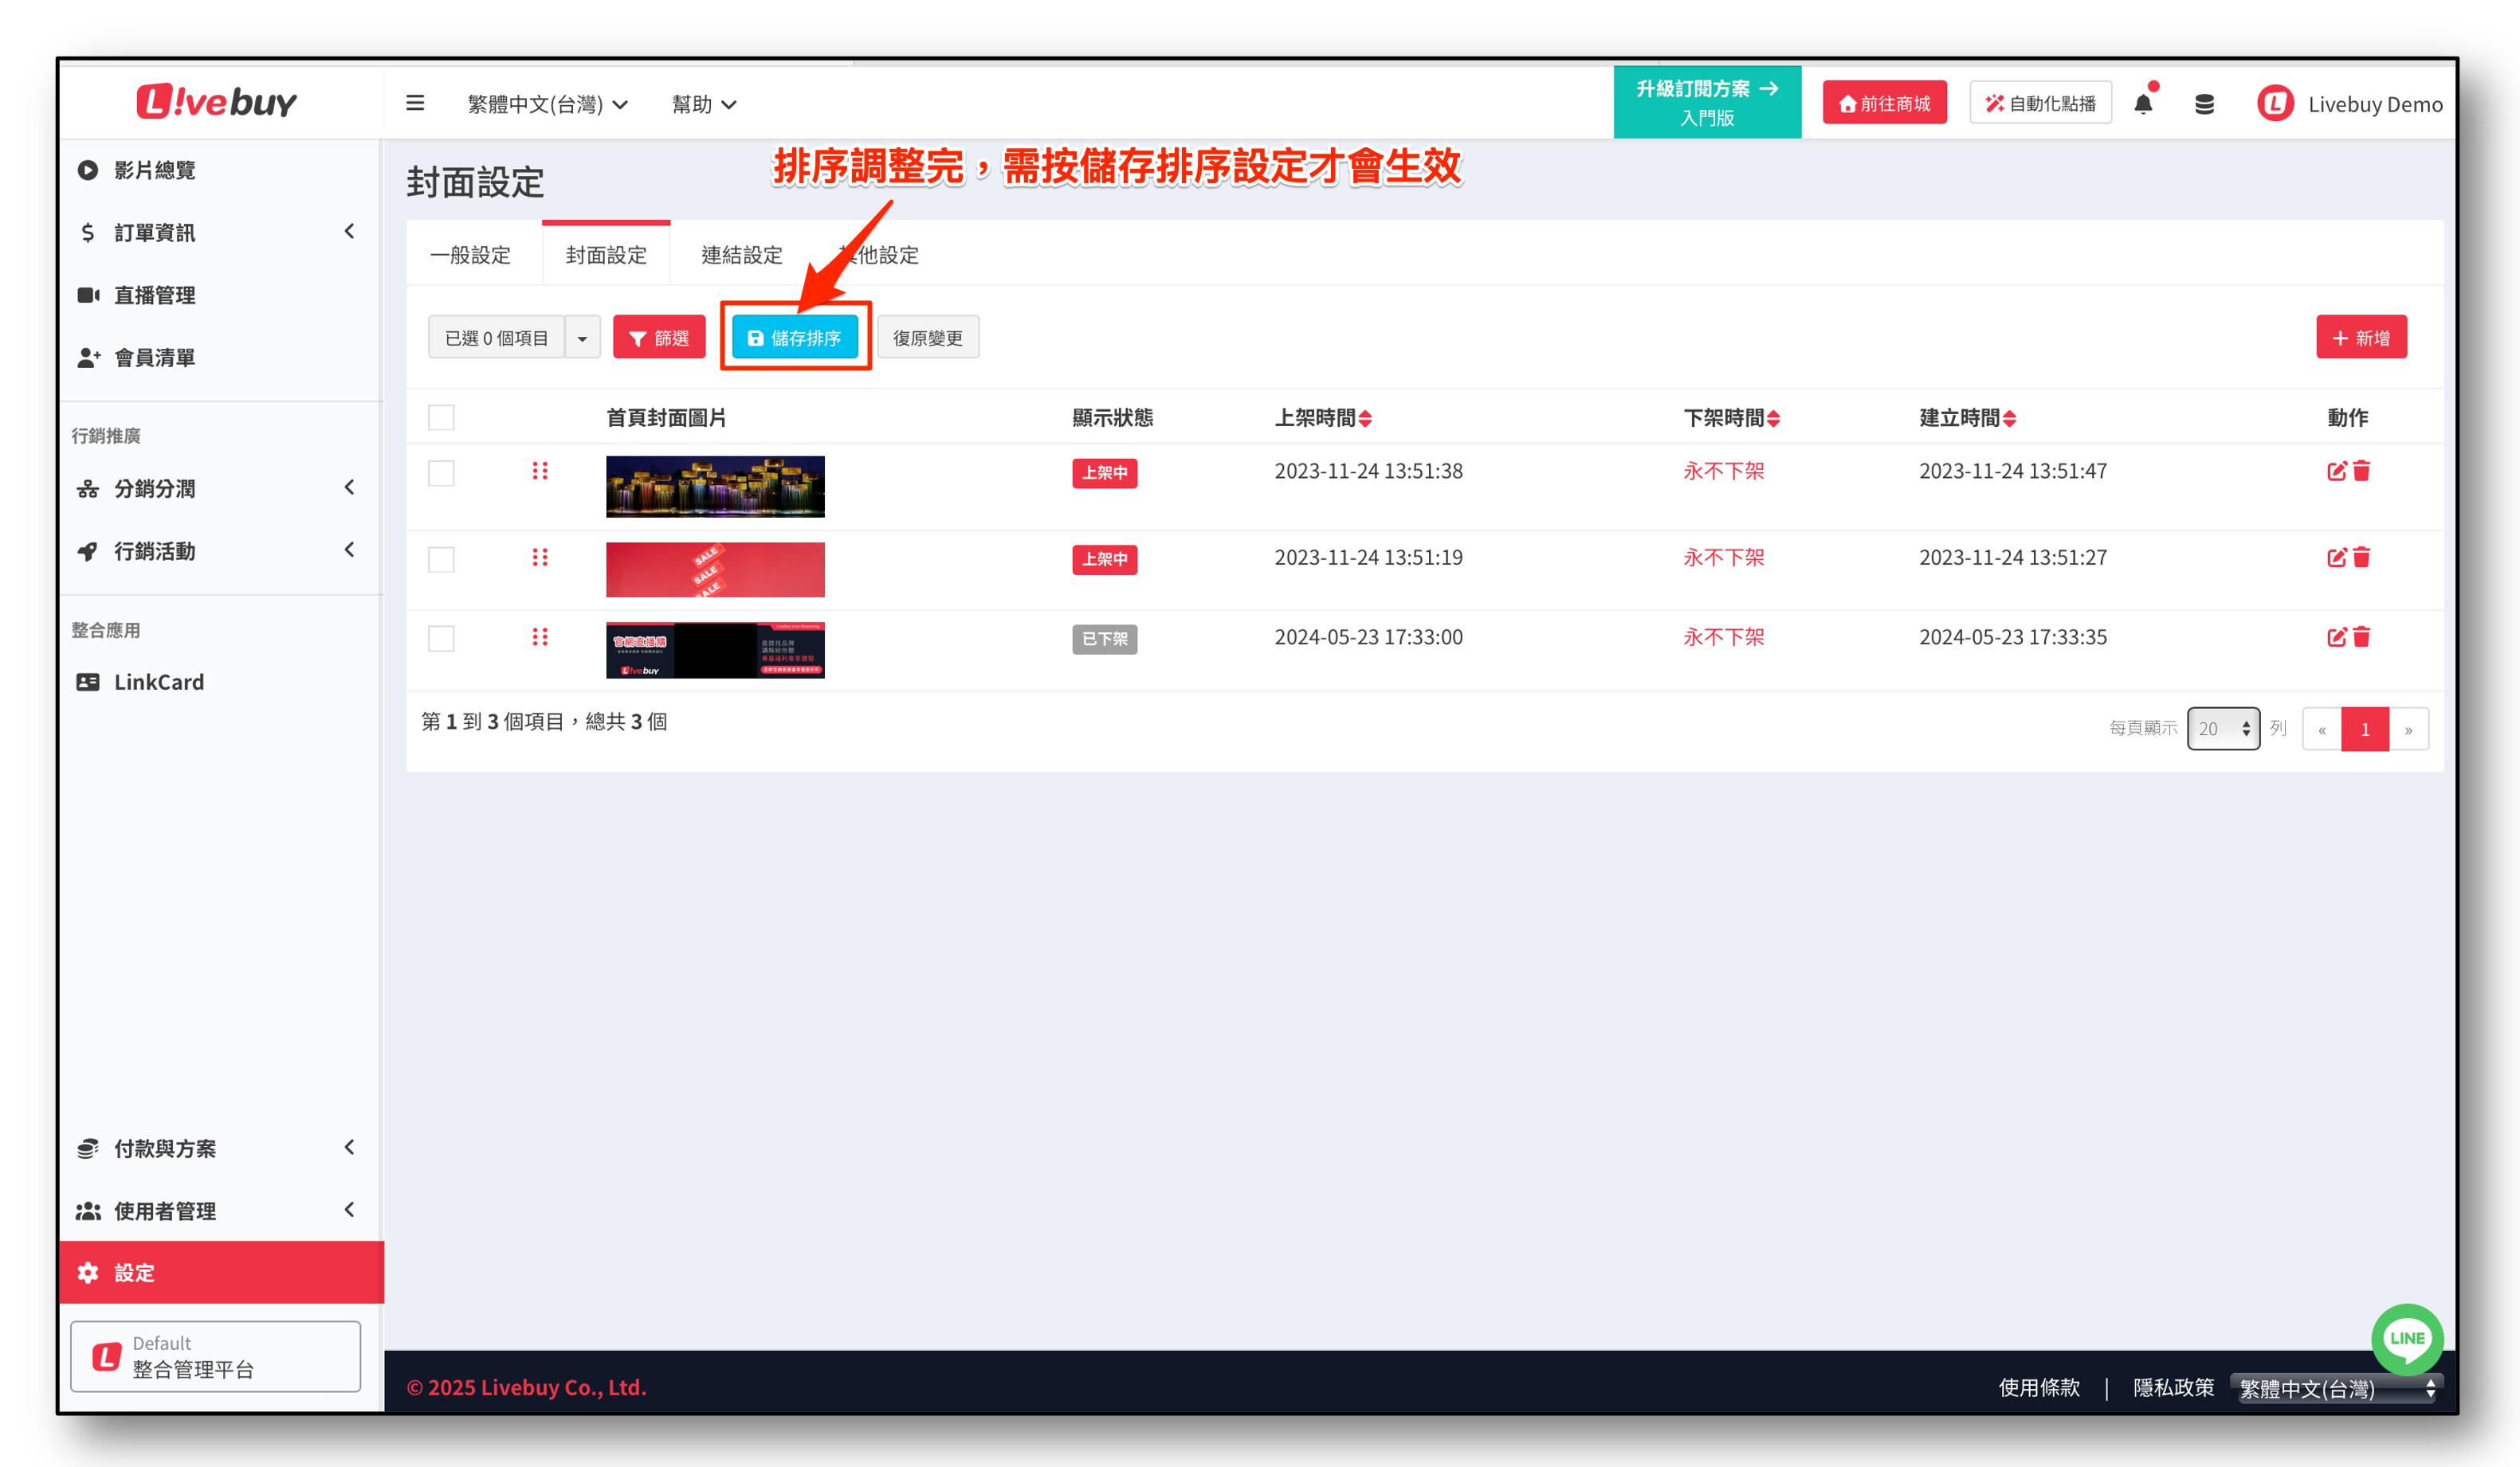Toggle the hamburger sidebar menu

(x=415, y=103)
